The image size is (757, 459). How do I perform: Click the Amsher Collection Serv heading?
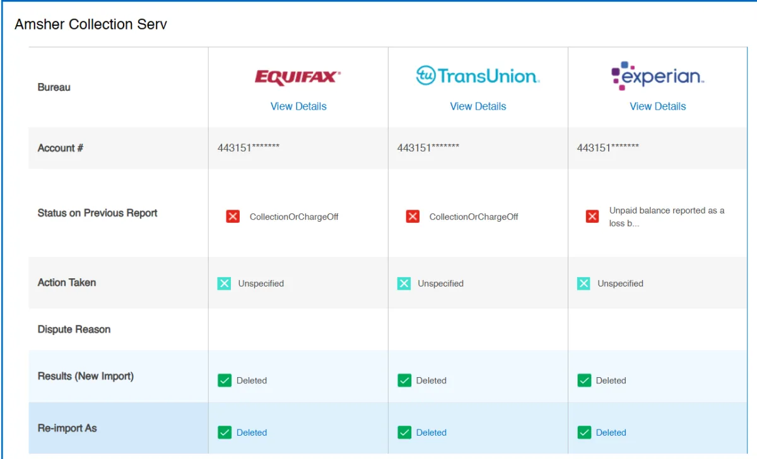coord(91,25)
